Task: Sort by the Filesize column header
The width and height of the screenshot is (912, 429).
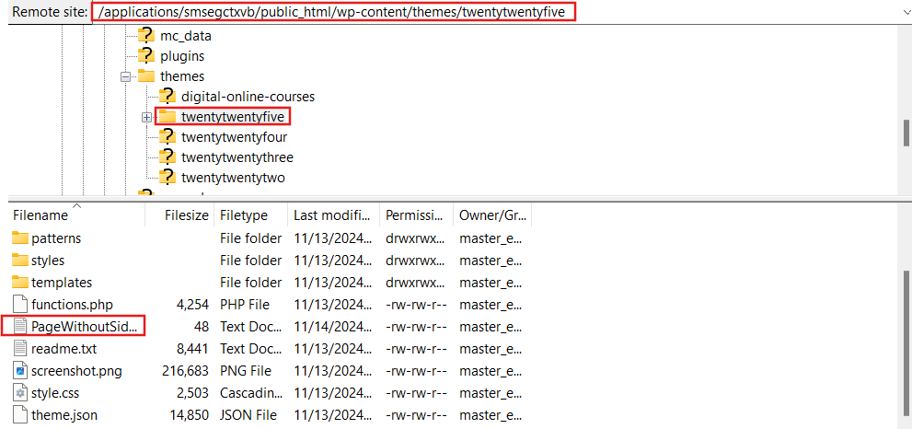Action: 179,214
